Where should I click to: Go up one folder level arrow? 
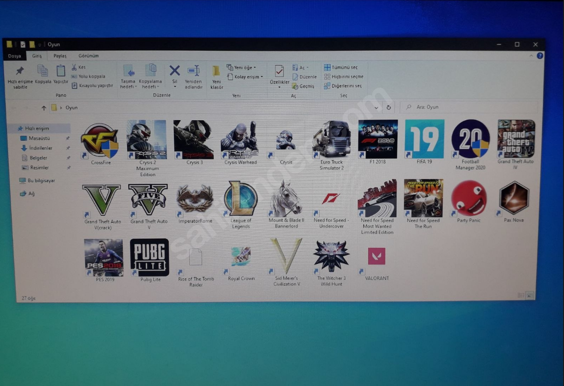click(44, 108)
